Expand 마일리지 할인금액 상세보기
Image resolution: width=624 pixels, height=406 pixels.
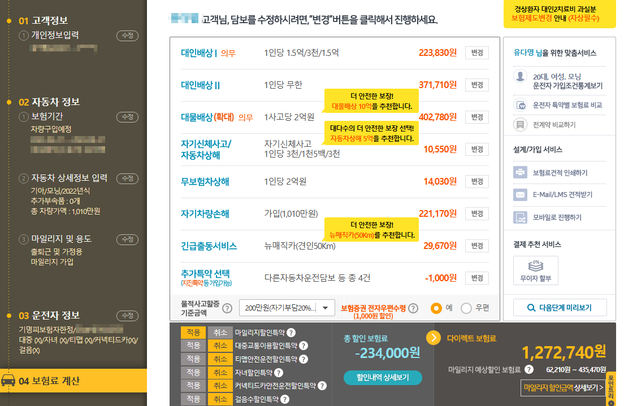[x=563, y=387]
